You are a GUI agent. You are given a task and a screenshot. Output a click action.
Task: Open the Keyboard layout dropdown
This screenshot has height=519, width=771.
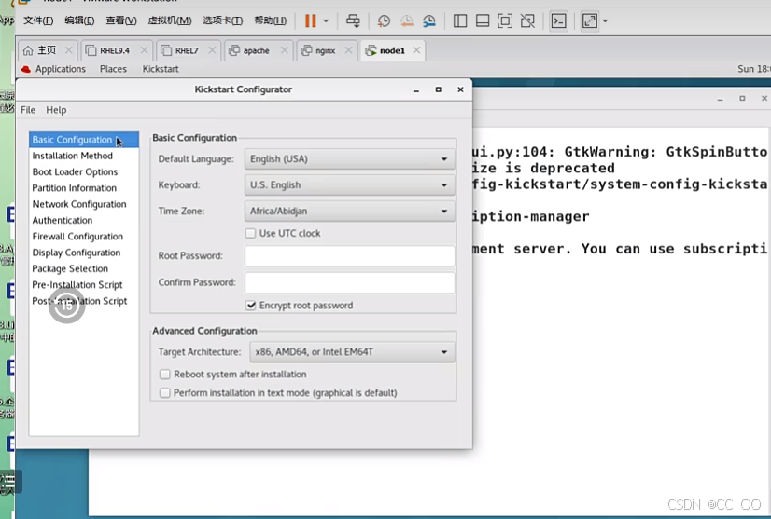pos(350,185)
